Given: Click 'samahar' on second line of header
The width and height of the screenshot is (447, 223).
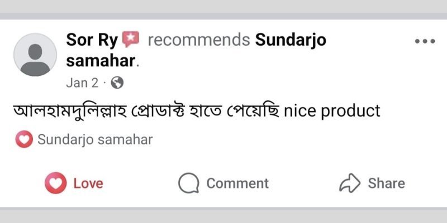Looking at the screenshot, I should [101, 61].
